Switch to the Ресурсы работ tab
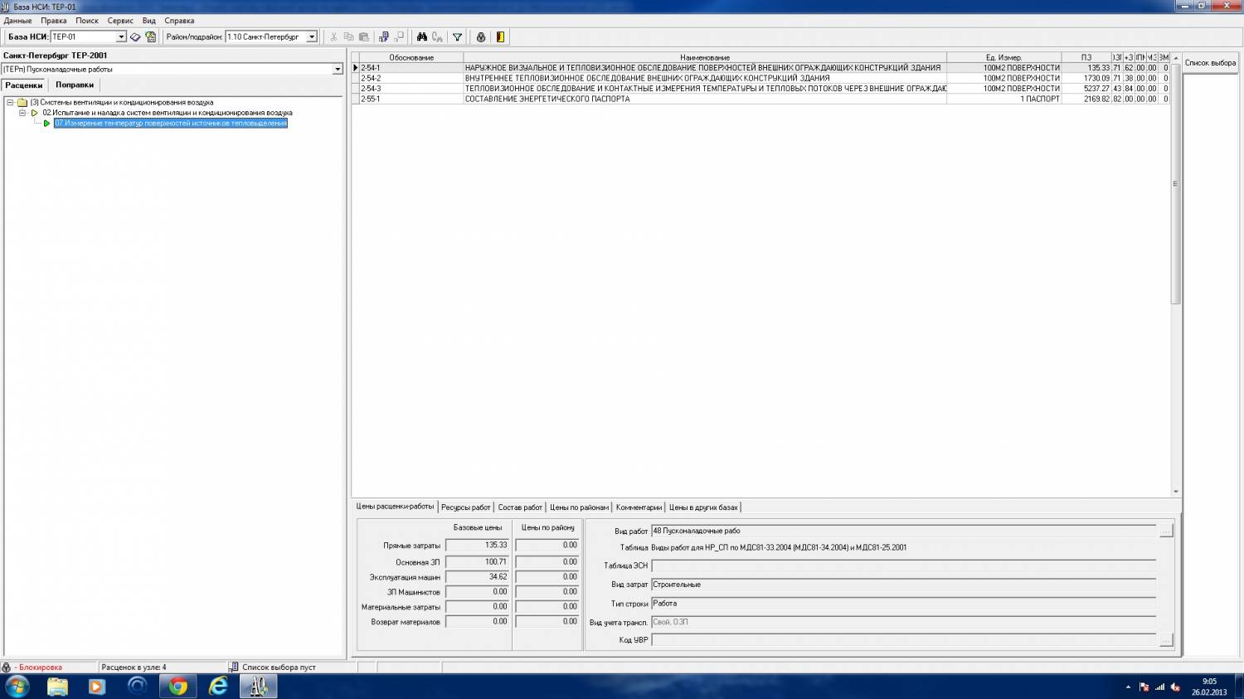 tap(466, 507)
